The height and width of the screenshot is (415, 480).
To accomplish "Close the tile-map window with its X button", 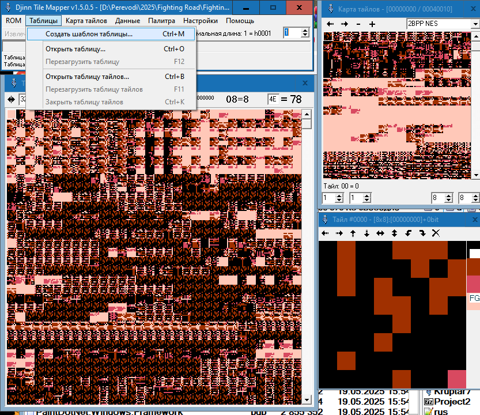I will (305, 83).
